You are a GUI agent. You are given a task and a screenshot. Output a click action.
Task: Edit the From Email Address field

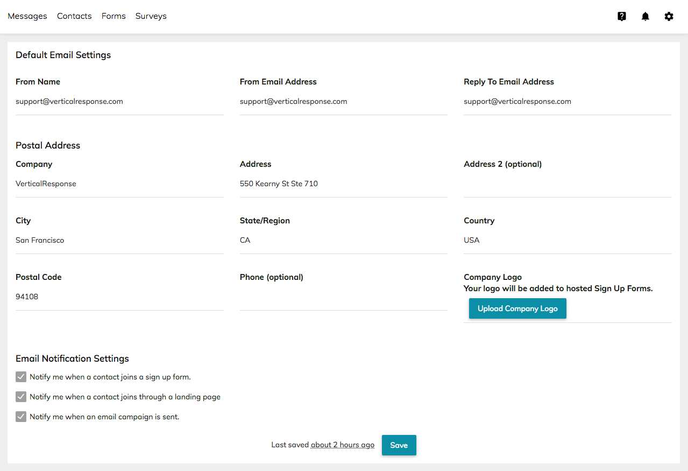click(x=344, y=101)
